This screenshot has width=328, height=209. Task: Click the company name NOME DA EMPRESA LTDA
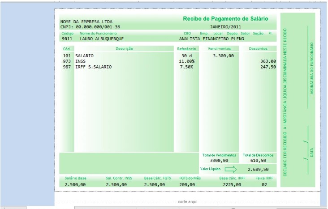click(86, 21)
